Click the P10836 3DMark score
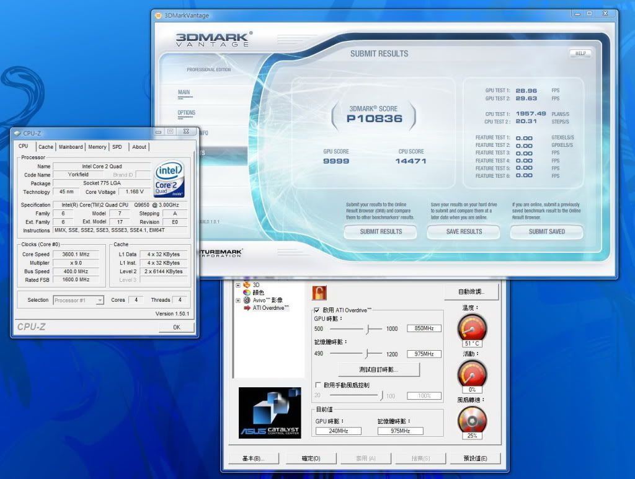Screen dimensions: 635x479 tap(375, 118)
